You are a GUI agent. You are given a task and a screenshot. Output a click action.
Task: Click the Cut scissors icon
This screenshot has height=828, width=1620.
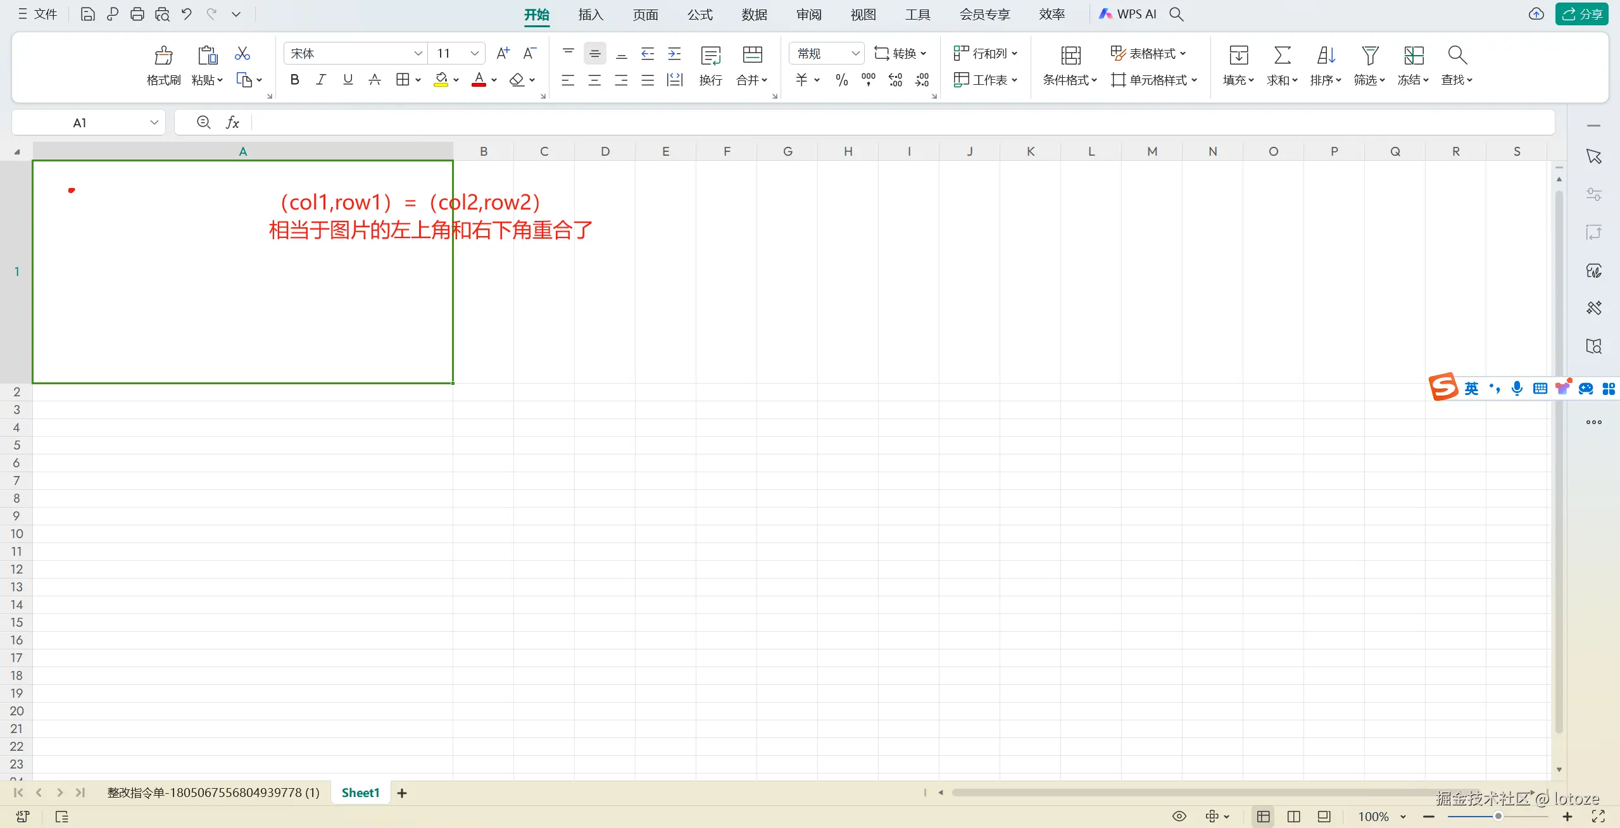[x=242, y=54]
